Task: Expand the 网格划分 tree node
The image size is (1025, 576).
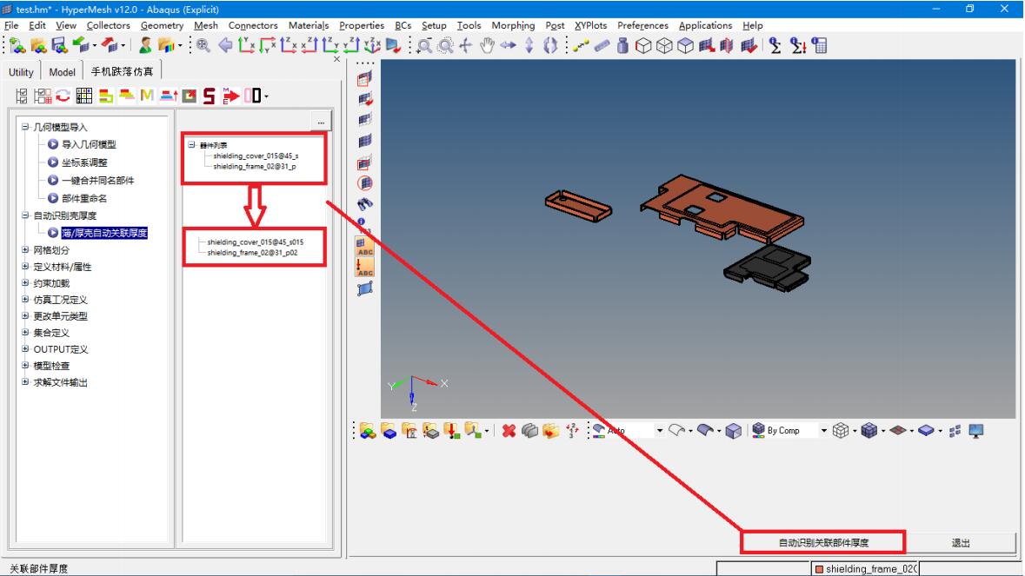Action: pos(25,249)
